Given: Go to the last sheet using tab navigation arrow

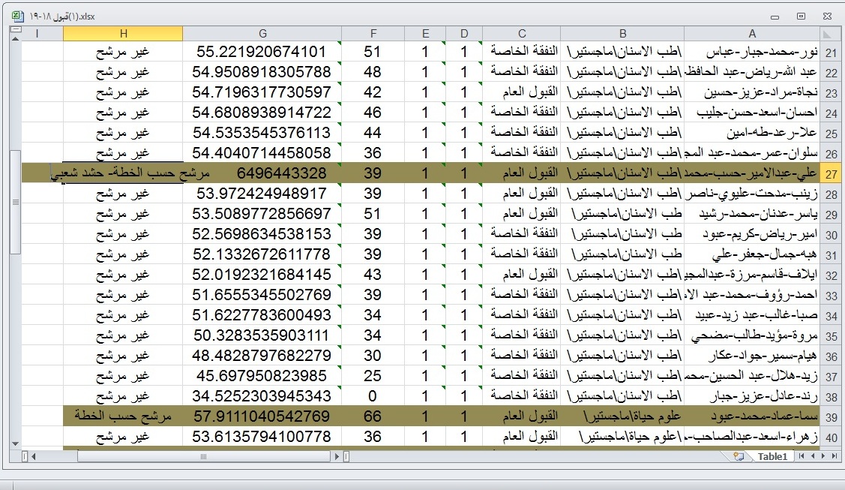Looking at the screenshot, I should (x=835, y=456).
